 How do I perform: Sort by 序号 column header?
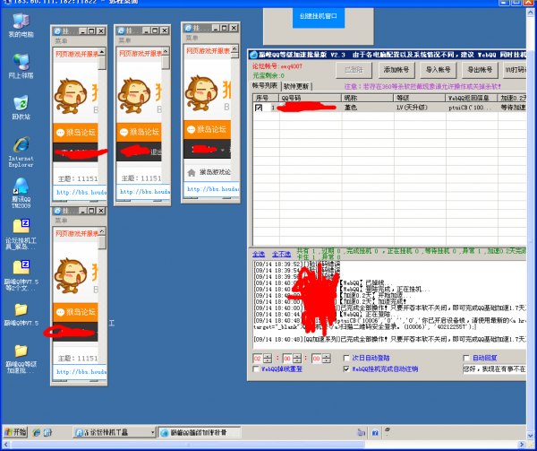266,98
